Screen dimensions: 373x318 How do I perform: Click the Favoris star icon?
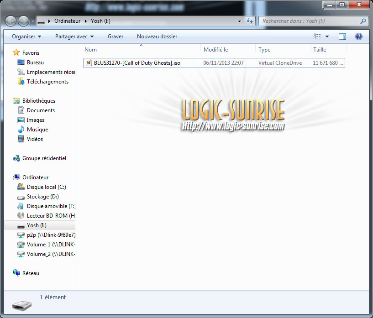(16, 52)
